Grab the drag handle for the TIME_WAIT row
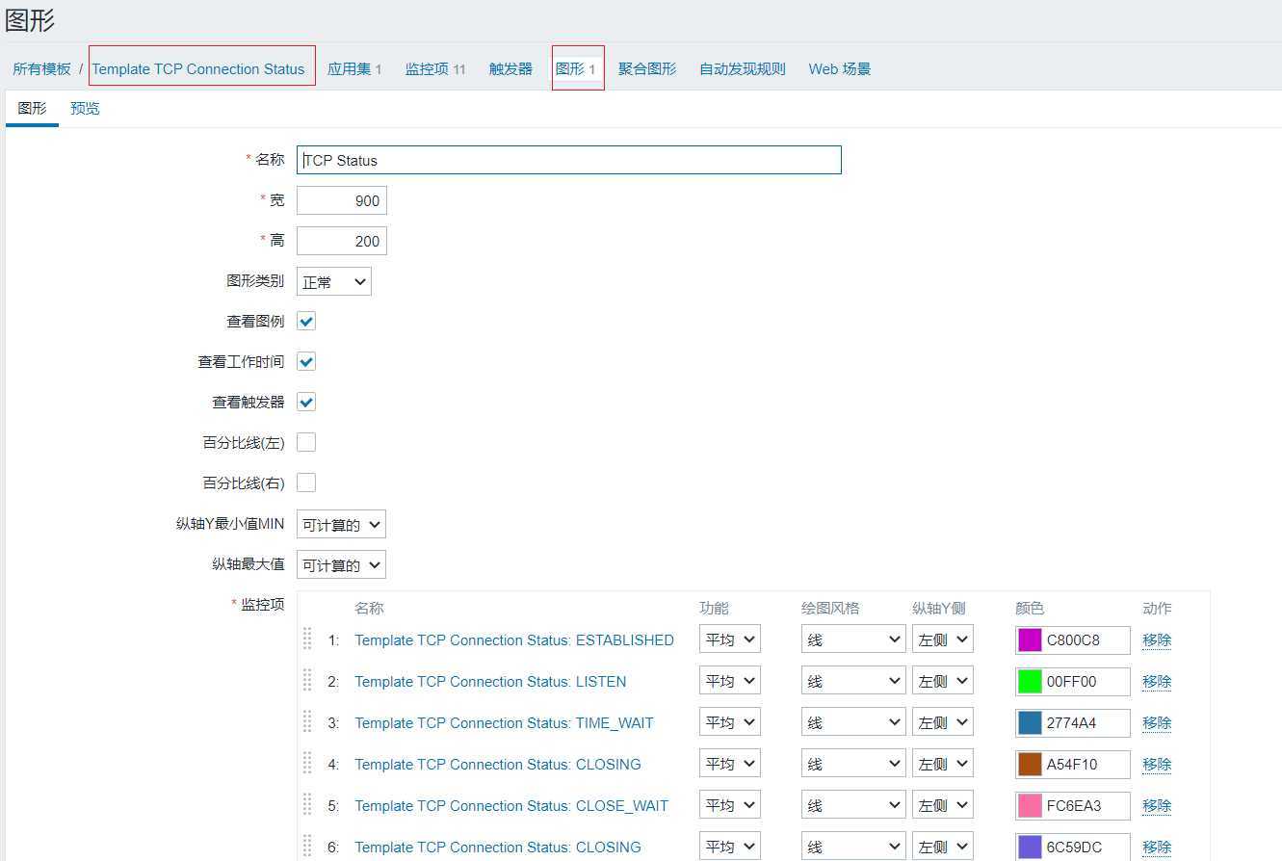The width and height of the screenshot is (1282, 861). click(307, 721)
